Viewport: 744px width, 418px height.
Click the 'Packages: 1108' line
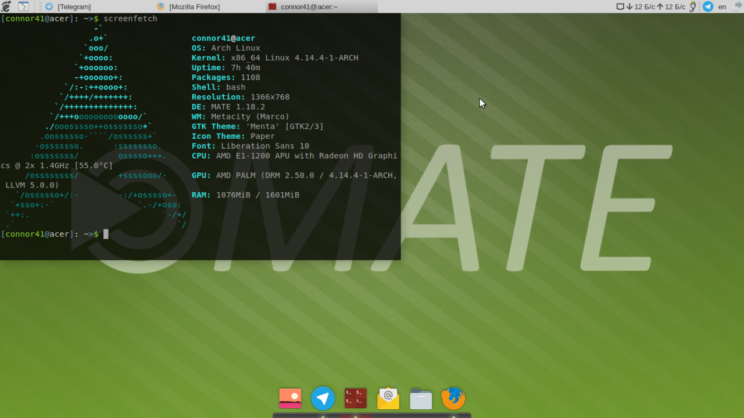226,77
